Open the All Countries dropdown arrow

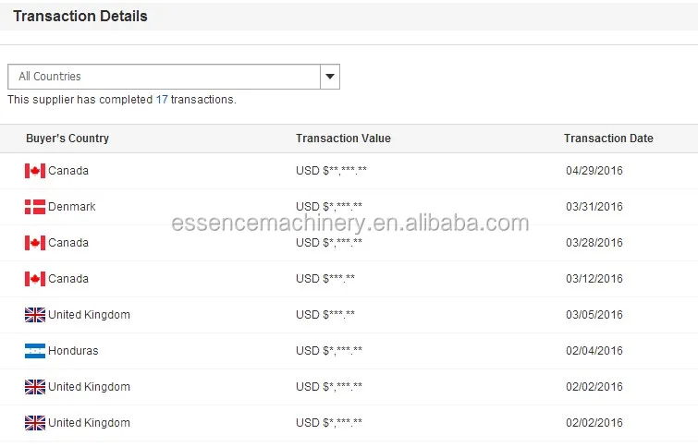330,77
